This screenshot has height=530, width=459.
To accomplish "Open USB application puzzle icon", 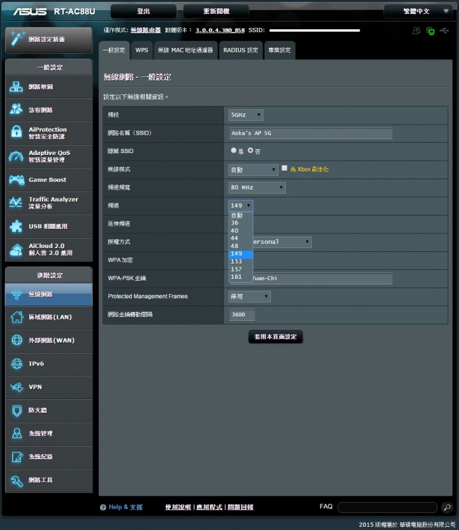I will click(x=16, y=226).
